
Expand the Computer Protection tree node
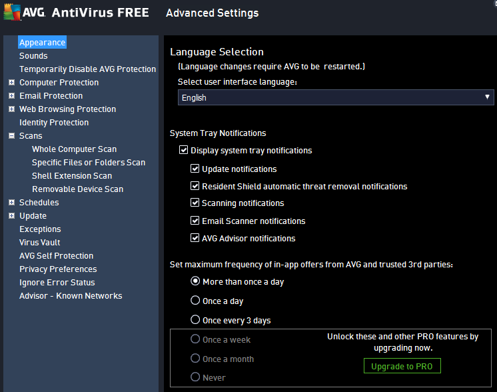click(x=12, y=83)
